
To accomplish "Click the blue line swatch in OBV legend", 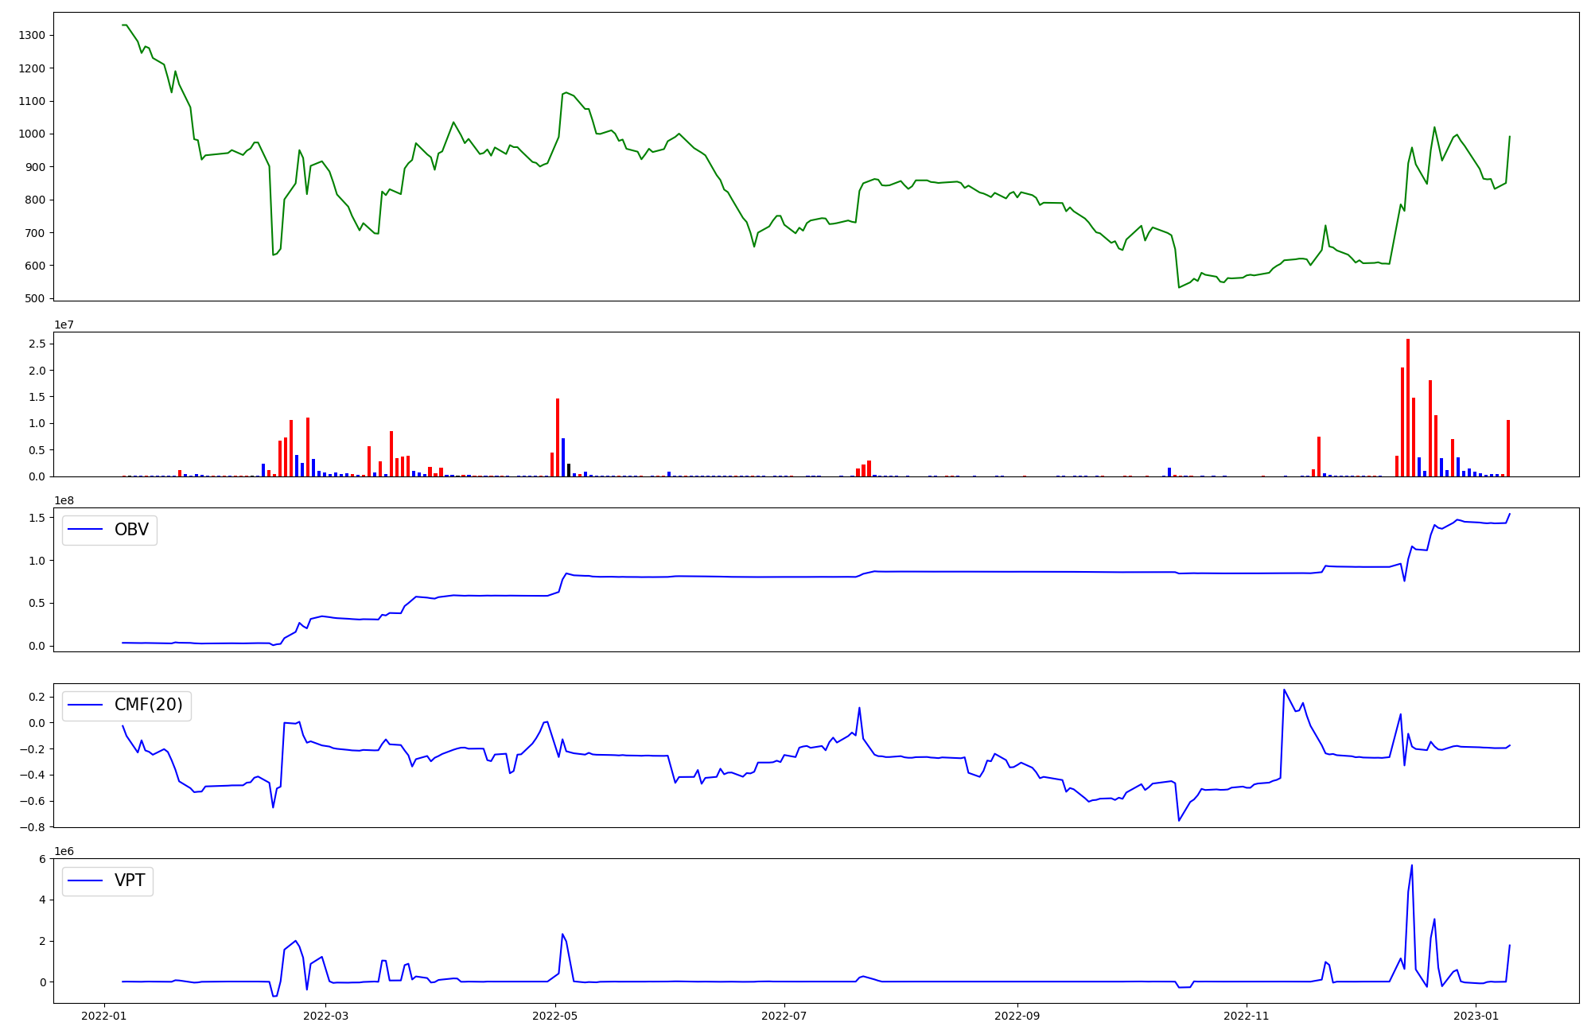I will click(x=86, y=530).
